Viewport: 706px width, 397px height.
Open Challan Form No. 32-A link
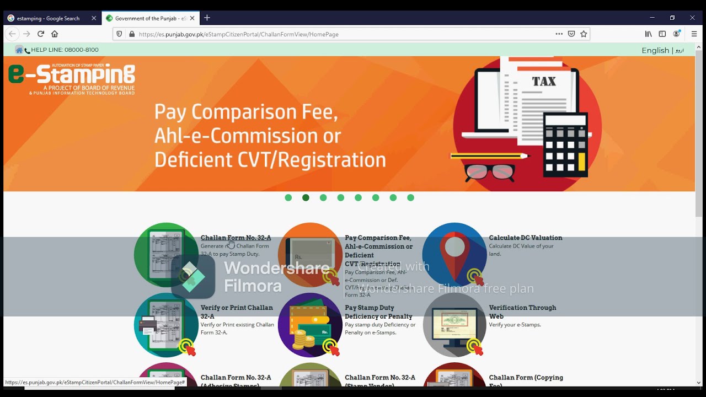236,238
